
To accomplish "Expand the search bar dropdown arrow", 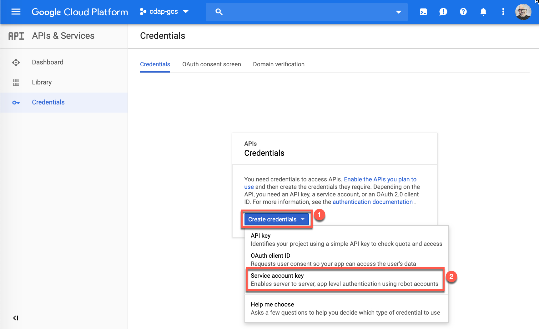I will [398, 12].
